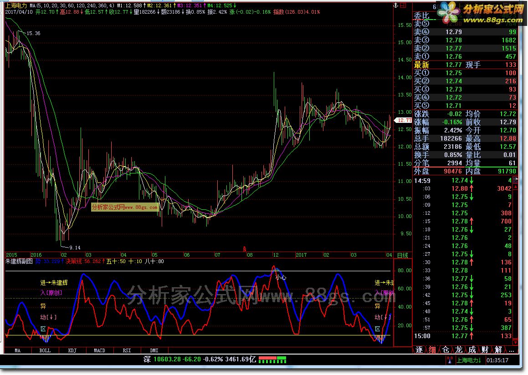The width and height of the screenshot is (528, 375).
Task: Click the small arrow at tick list top right
Action: [517, 179]
